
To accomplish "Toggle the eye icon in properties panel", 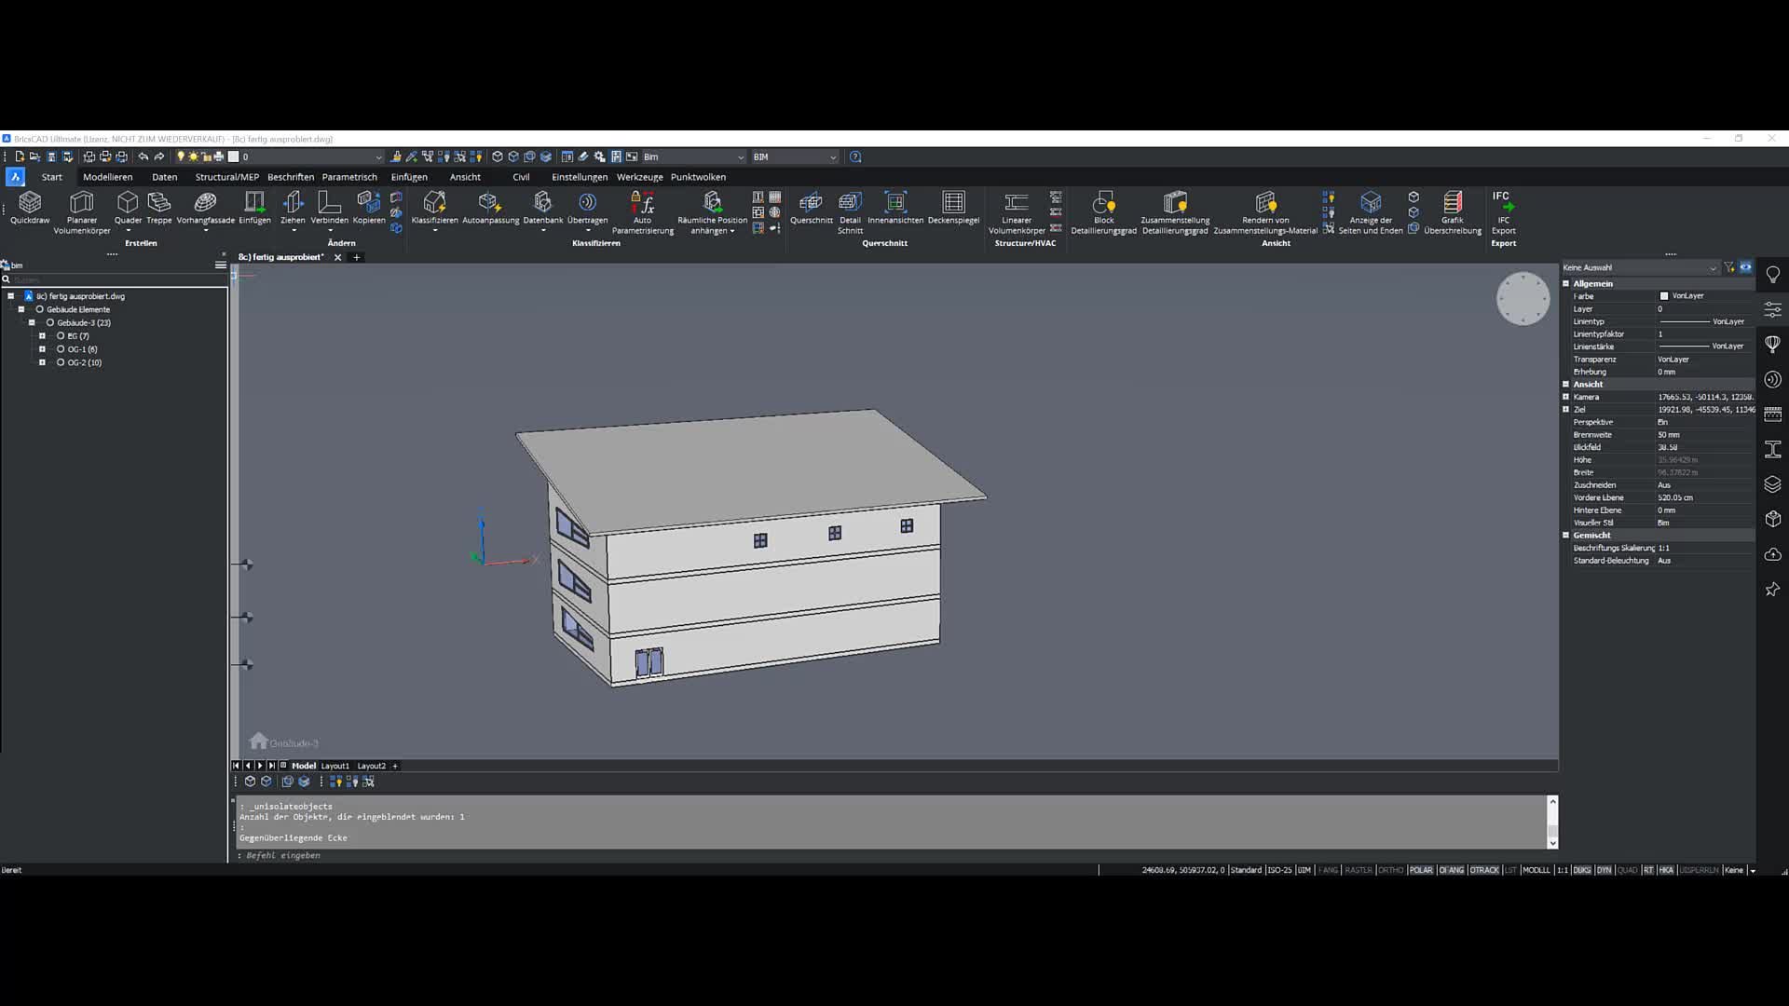I will tap(1745, 267).
